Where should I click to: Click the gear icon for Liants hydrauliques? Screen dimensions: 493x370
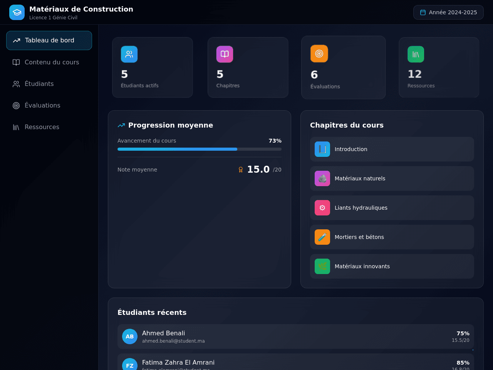(x=322, y=208)
